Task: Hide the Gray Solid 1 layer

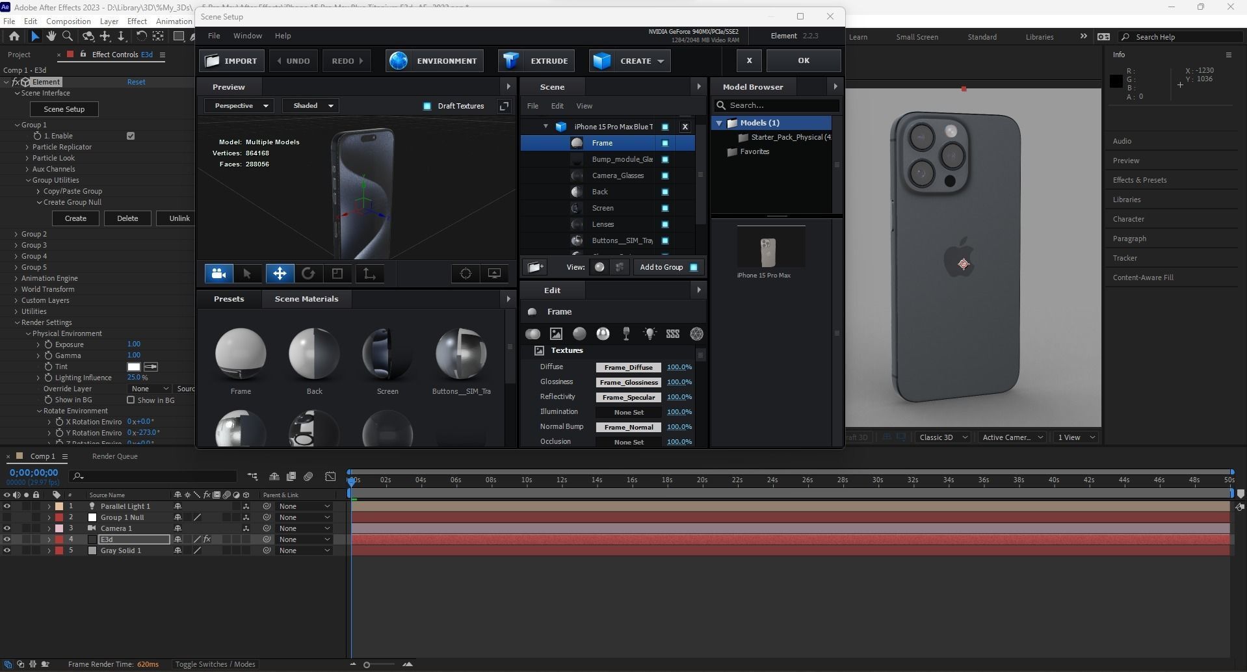Action: [7, 550]
